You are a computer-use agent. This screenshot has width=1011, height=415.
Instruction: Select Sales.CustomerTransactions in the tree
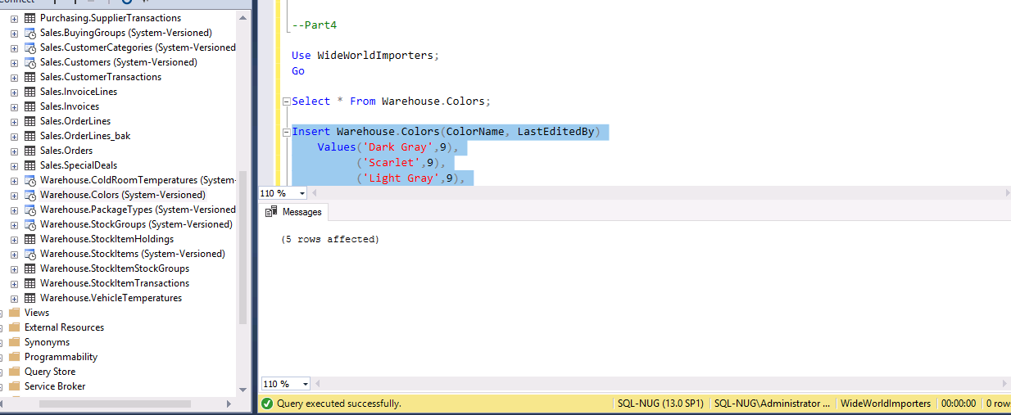click(101, 77)
